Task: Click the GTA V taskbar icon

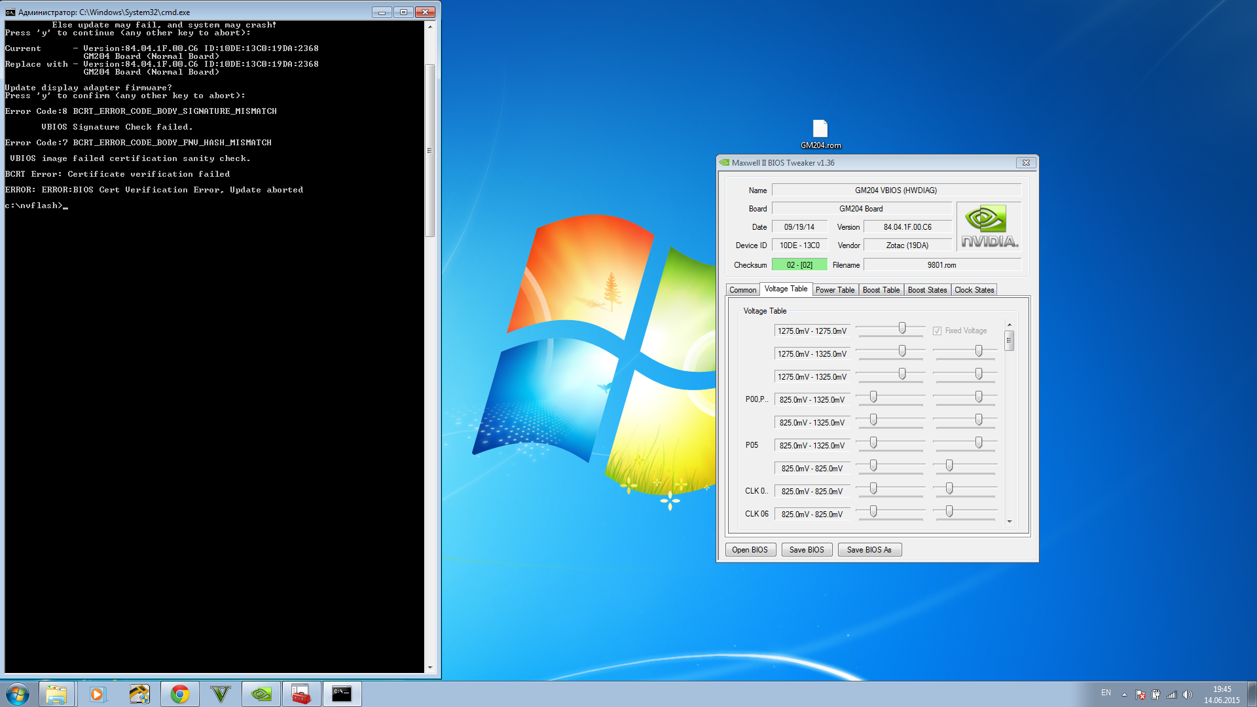Action: 221,694
